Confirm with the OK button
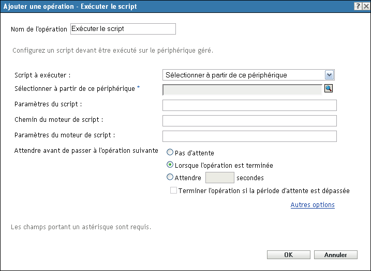Screen dimensions: 371x271 coord(289,254)
